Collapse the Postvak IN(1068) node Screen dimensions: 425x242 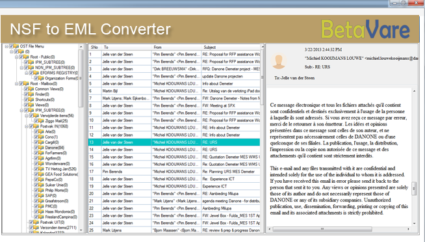point(27,126)
